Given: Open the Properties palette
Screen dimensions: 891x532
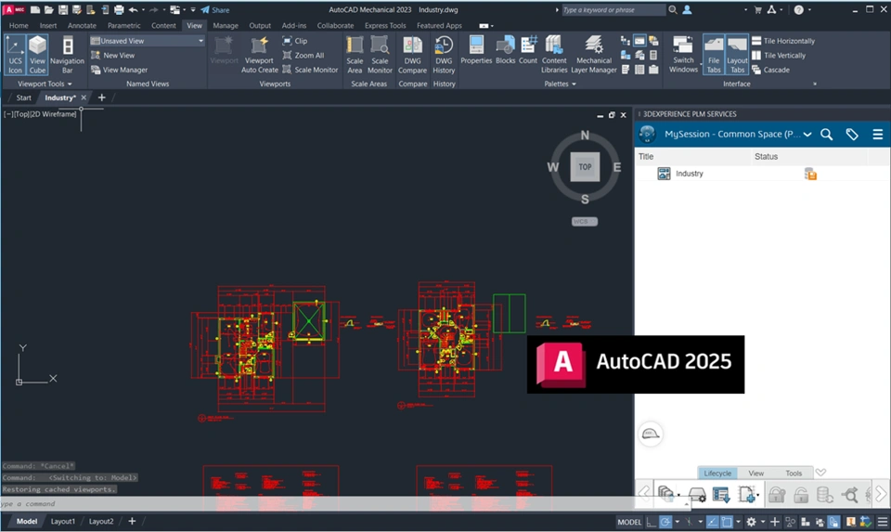Looking at the screenshot, I should [476, 50].
